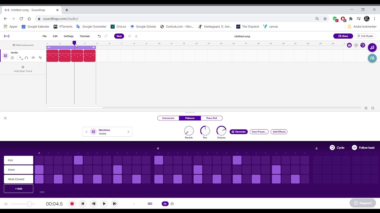The height and width of the screenshot is (213, 380).
Task: Hide the instrument panel
Action: [x=23, y=45]
